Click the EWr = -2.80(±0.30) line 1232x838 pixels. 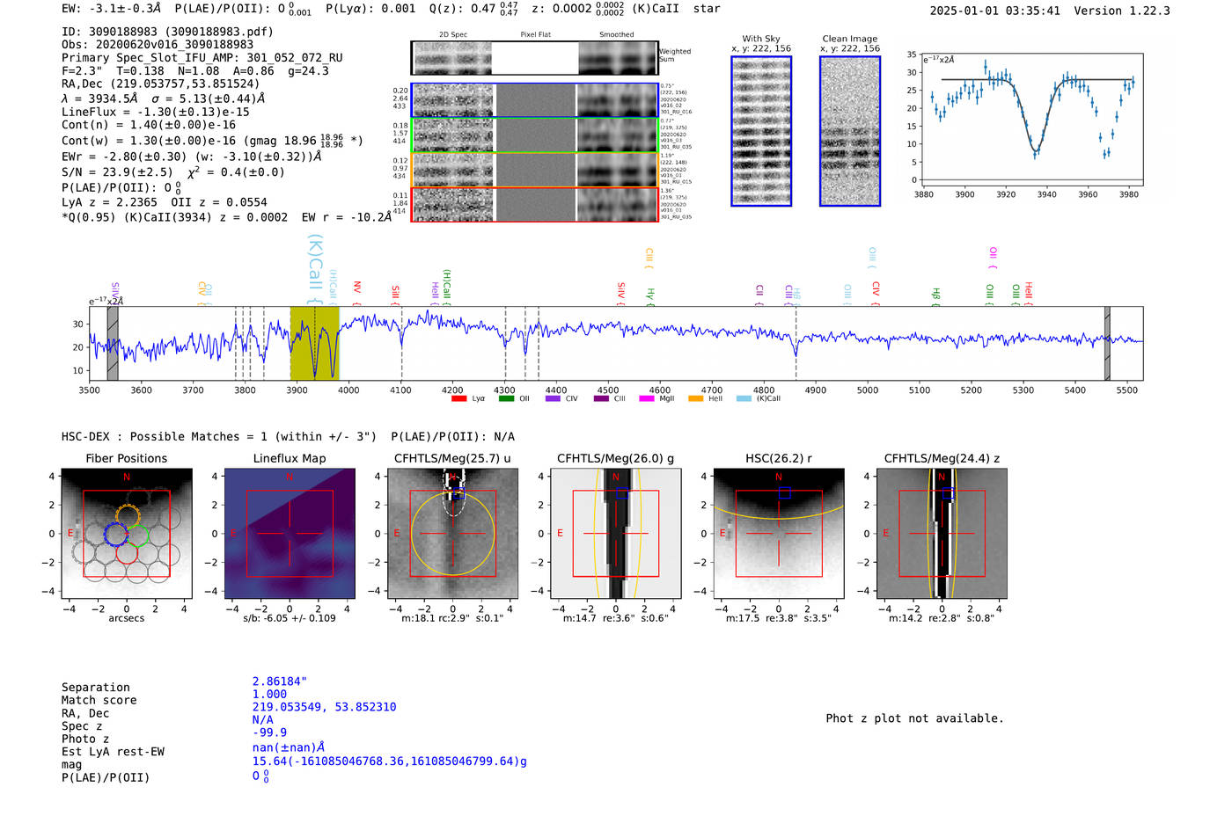point(191,157)
